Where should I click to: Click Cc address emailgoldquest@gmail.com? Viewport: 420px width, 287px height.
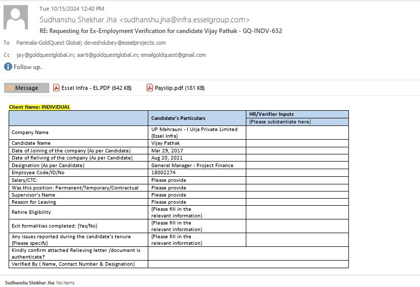tap(173, 55)
